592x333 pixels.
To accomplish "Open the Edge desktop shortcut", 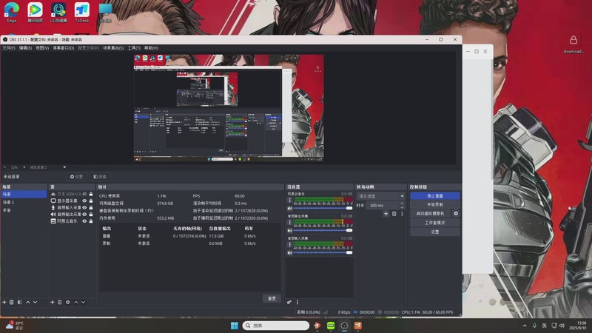I will 12,13.
